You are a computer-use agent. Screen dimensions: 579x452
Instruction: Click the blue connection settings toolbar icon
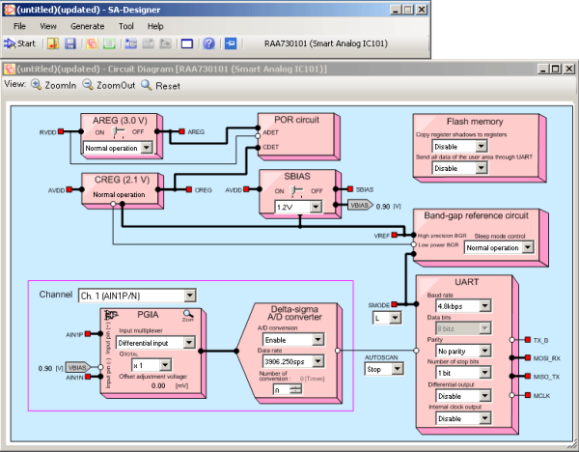coord(231,43)
